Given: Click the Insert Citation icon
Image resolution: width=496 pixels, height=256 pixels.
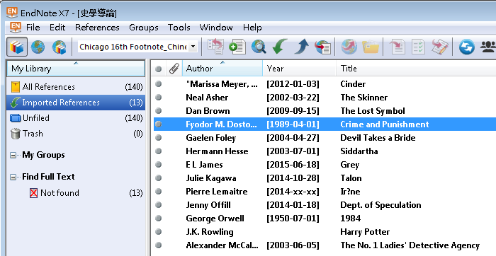Looking at the screenshot, I should (x=397, y=47).
